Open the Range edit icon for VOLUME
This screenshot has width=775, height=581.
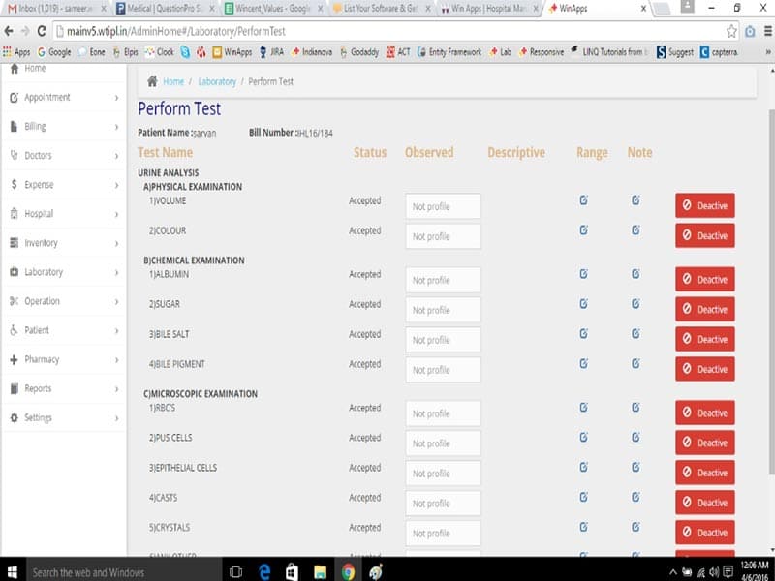[x=584, y=200]
